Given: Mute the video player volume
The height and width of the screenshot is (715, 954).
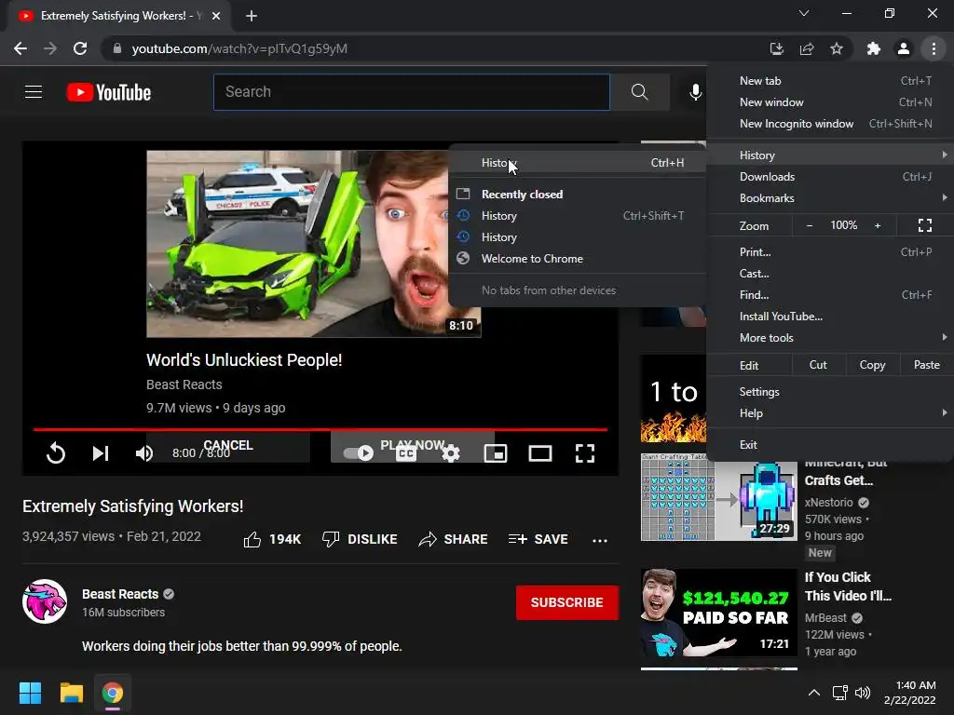Looking at the screenshot, I should click(x=144, y=453).
